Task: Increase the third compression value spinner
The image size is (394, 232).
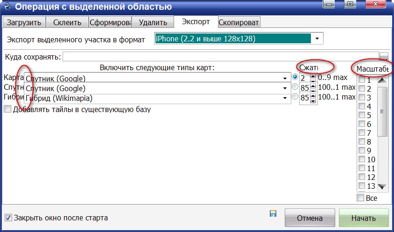Action: pos(313,95)
